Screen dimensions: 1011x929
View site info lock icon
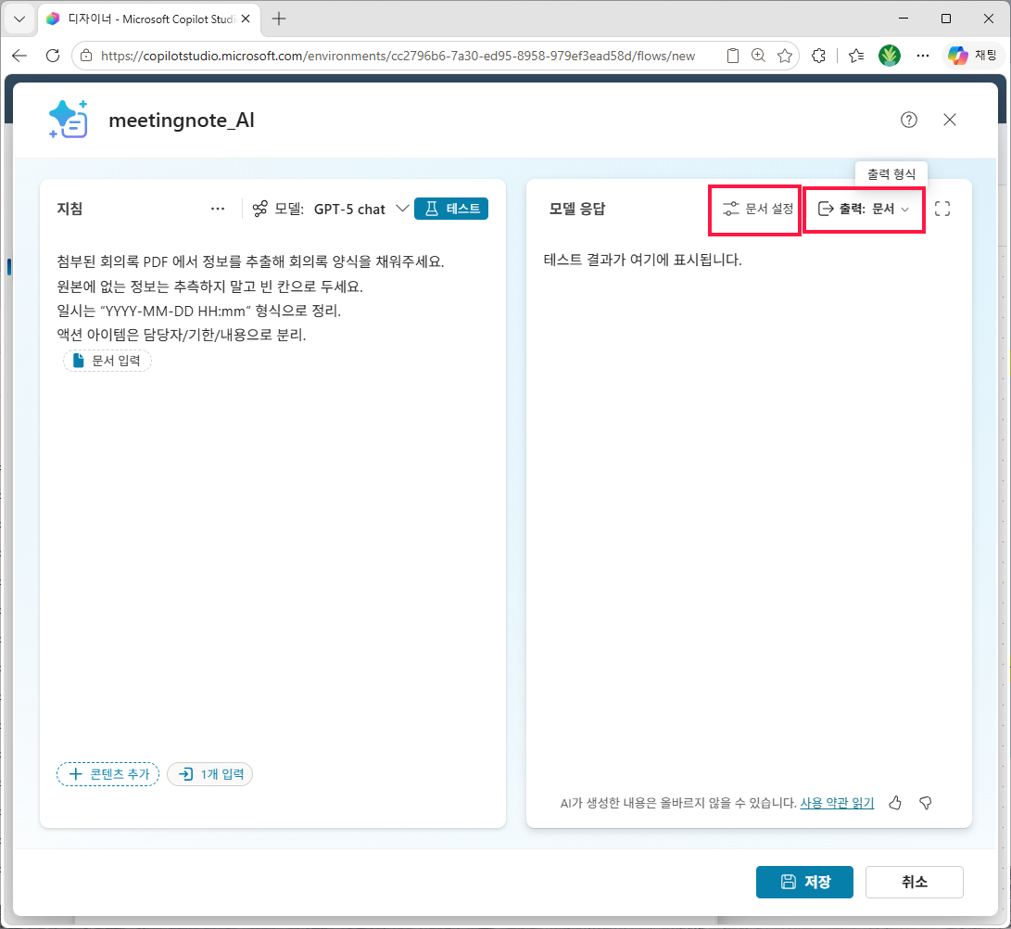(x=86, y=57)
